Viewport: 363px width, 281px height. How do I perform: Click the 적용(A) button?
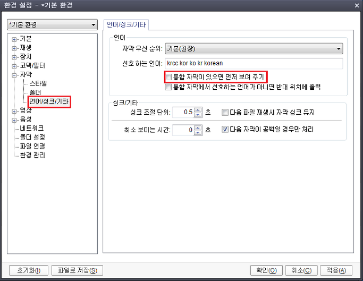pyautogui.click(x=336, y=270)
